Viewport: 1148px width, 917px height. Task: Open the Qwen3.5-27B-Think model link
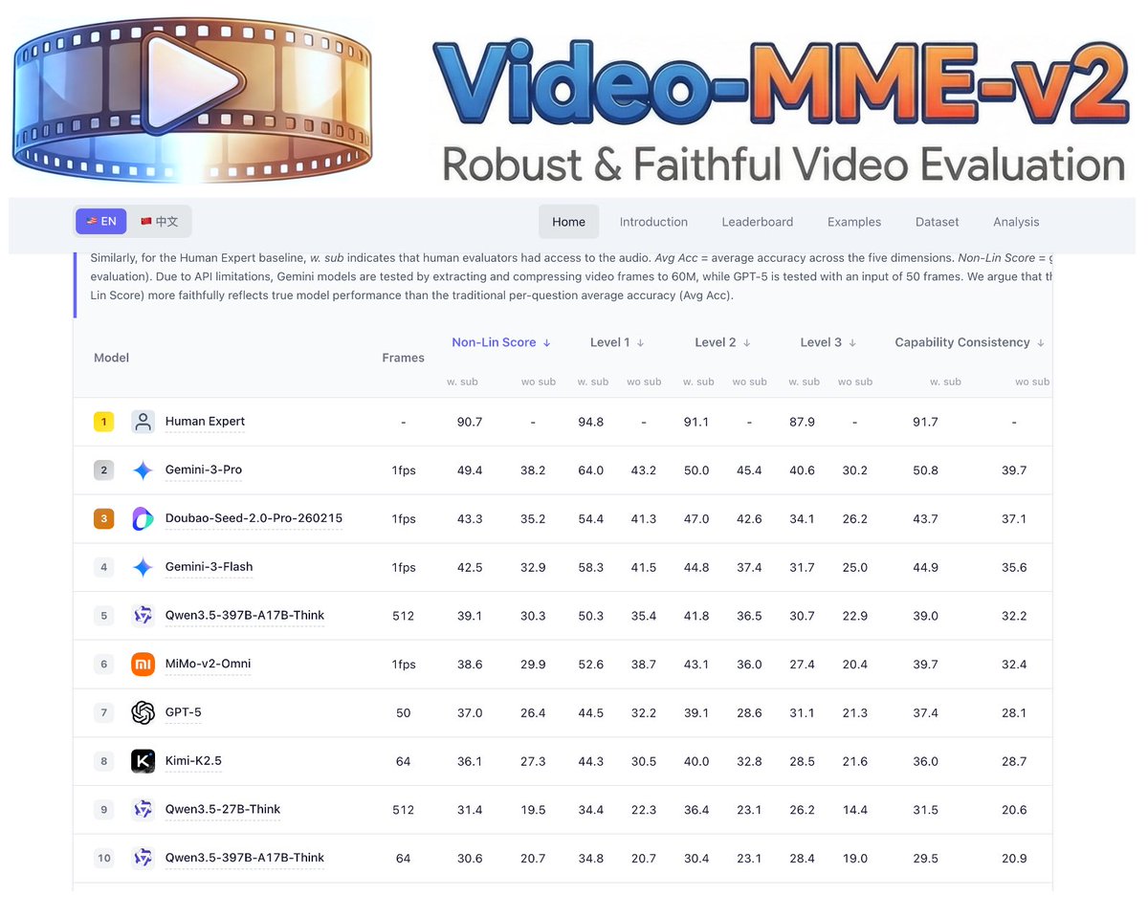(223, 809)
